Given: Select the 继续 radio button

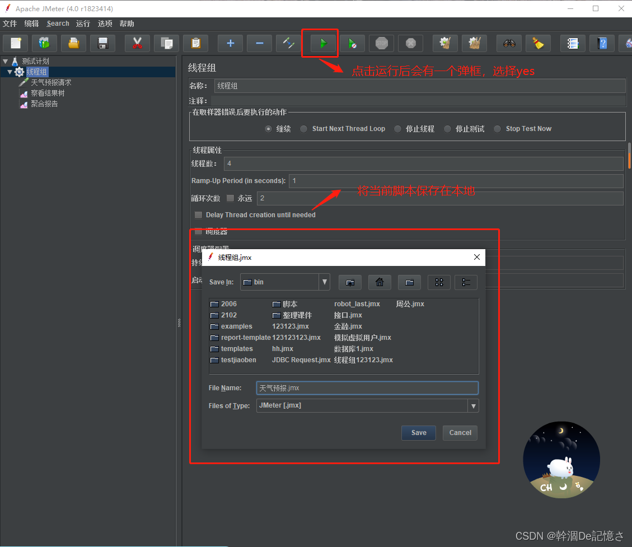Looking at the screenshot, I should [269, 129].
